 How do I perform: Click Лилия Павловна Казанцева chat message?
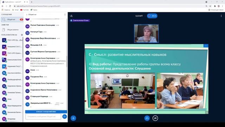pyautogui.click(x=43, y=25)
